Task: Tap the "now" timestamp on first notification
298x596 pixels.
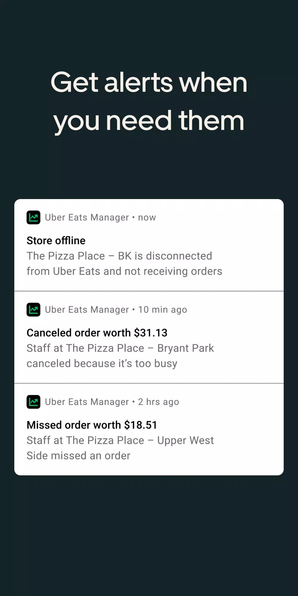Action: pyautogui.click(x=147, y=218)
